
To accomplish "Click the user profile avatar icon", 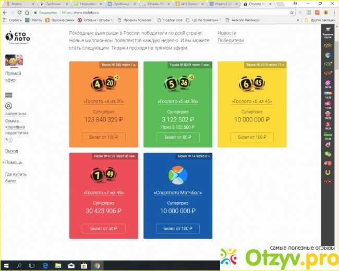I will (x=8, y=106).
